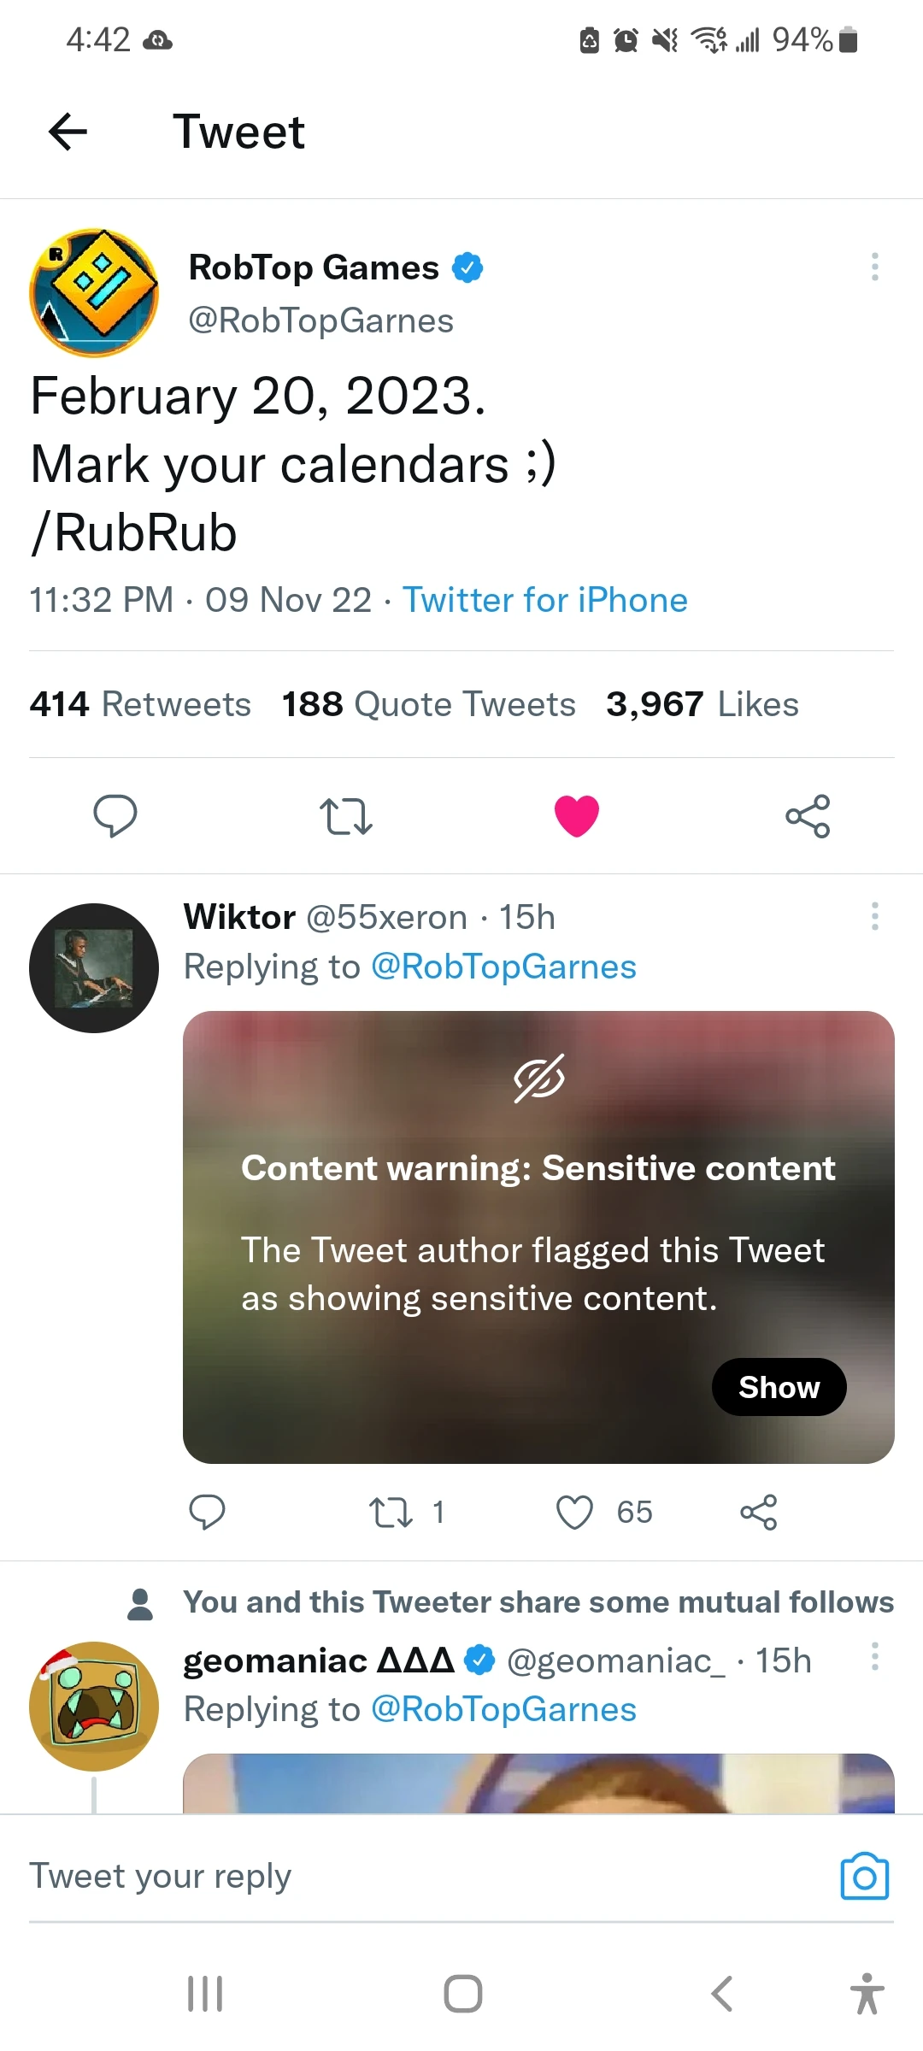Open camera to attach photo
923x2051 pixels.
point(865,1877)
